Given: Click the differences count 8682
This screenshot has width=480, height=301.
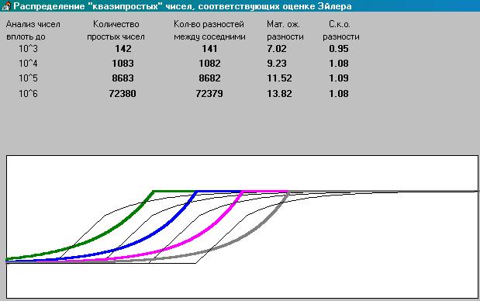Looking at the screenshot, I should point(209,78).
